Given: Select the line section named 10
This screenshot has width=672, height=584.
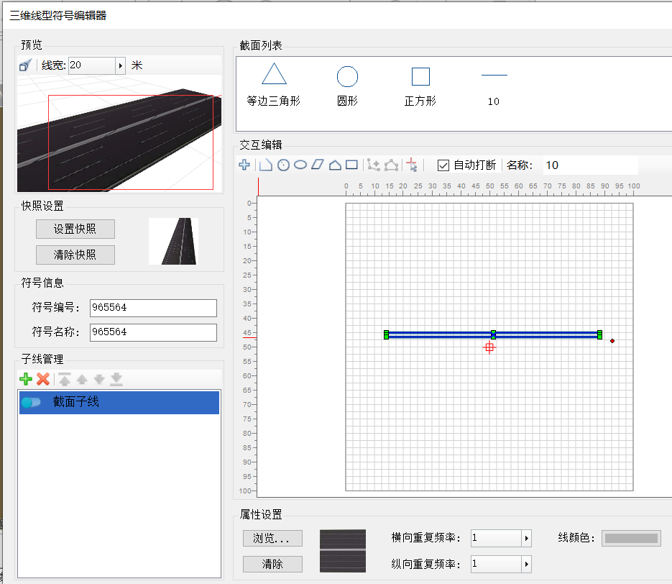Looking at the screenshot, I should (x=494, y=76).
